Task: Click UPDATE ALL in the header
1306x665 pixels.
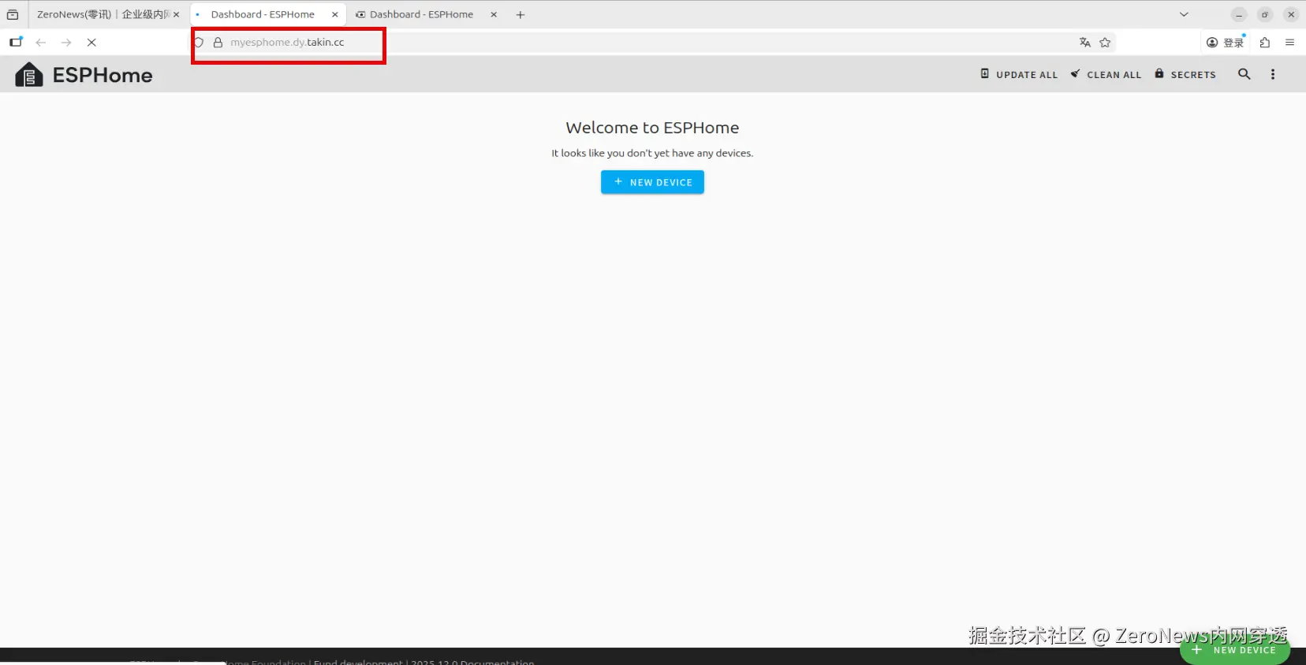Action: click(1019, 74)
